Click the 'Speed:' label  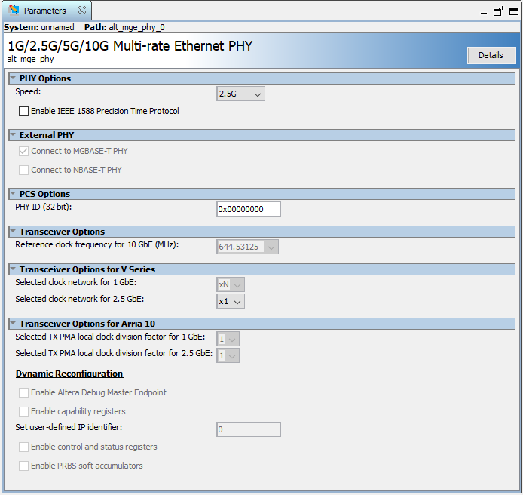[x=28, y=91]
